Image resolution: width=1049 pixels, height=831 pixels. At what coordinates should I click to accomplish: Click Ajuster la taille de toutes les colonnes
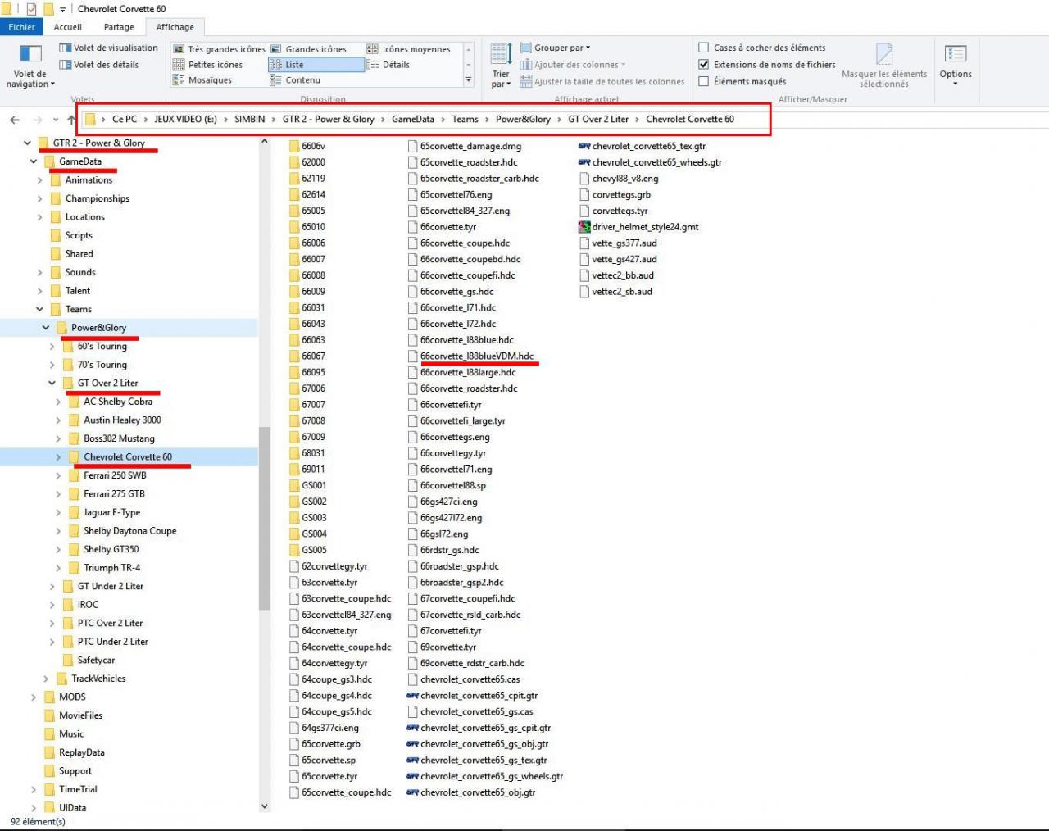tap(602, 82)
